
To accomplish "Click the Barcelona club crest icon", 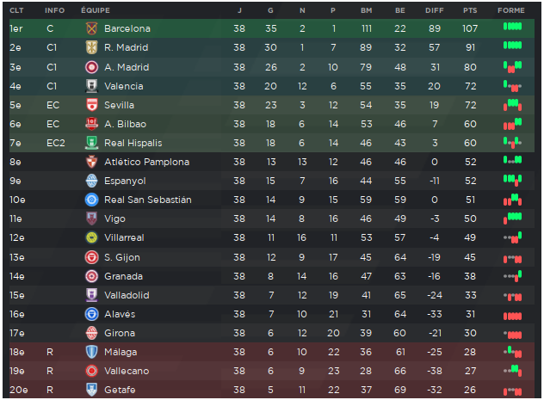I will tap(91, 28).
